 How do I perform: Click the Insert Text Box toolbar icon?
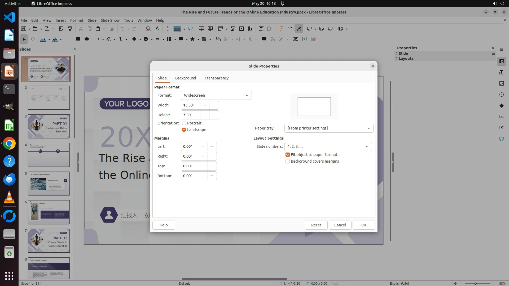[x=261, y=29]
